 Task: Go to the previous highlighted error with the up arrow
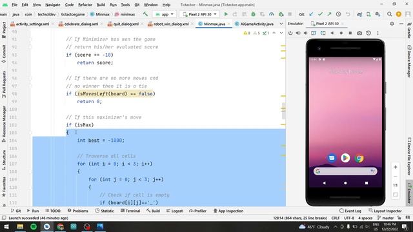click(x=274, y=33)
